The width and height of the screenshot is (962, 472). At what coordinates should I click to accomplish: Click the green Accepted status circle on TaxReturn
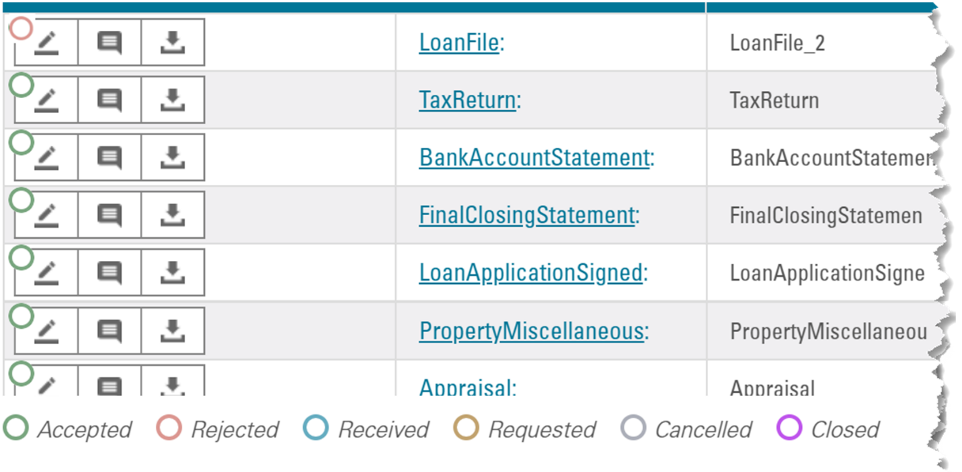coord(22,85)
